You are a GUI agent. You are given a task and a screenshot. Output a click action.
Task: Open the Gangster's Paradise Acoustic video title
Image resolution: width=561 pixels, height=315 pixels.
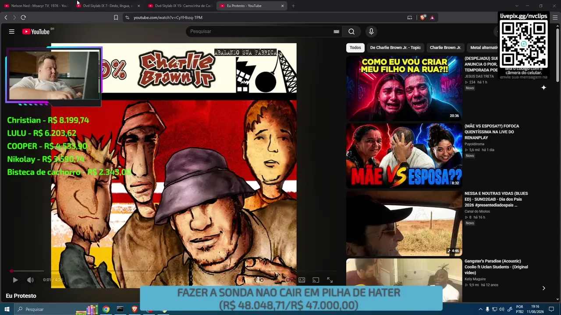[x=496, y=267]
